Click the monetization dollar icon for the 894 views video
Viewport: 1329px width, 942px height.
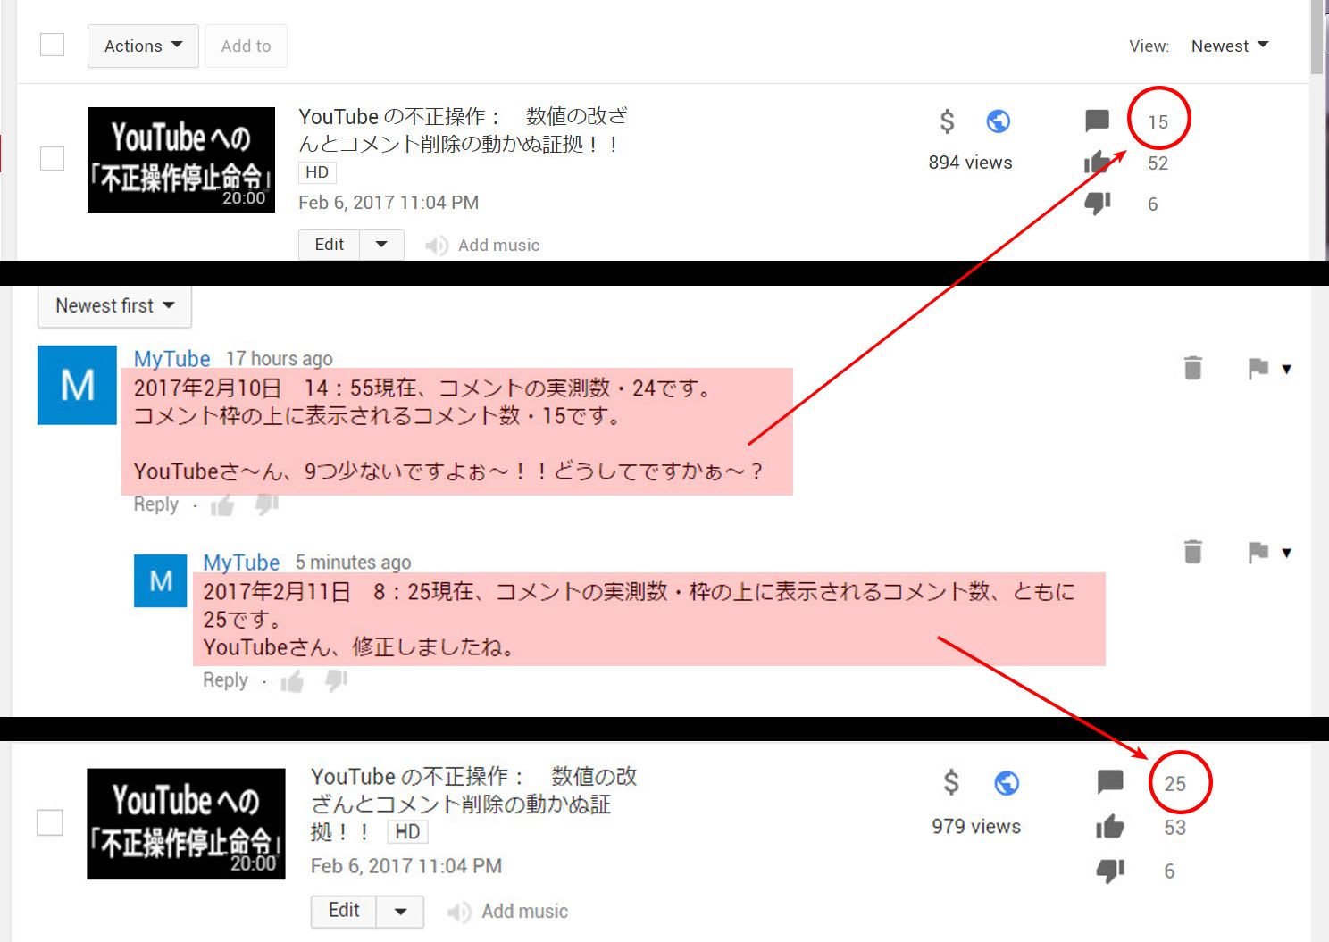pos(948,121)
